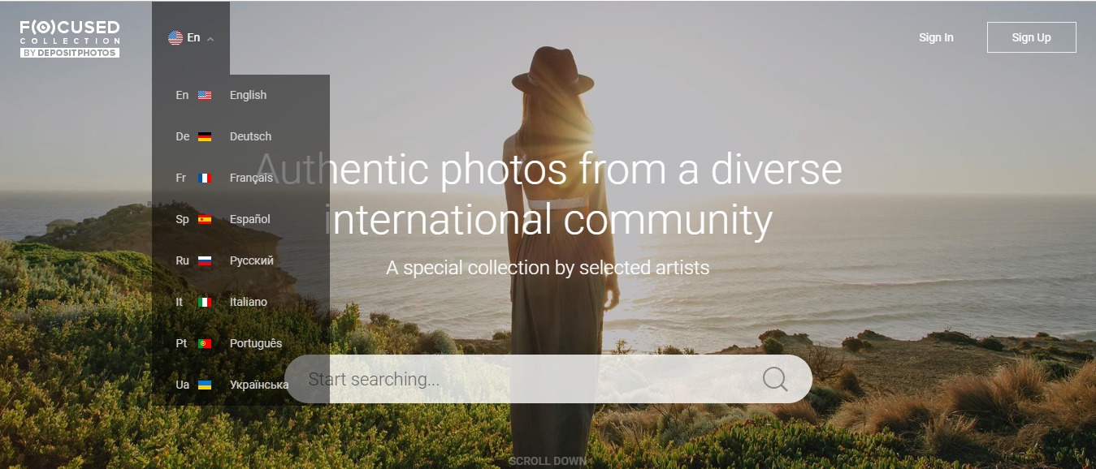Viewport: 1096px width, 469px height.
Task: Click the Portuguese flag icon
Action: tap(205, 343)
